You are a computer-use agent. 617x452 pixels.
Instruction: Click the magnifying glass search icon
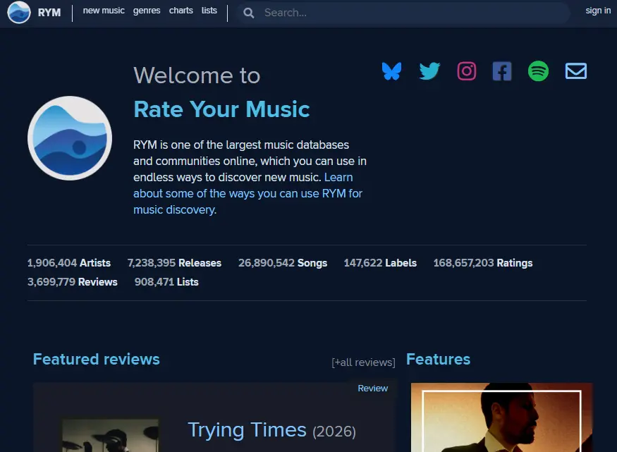(249, 13)
